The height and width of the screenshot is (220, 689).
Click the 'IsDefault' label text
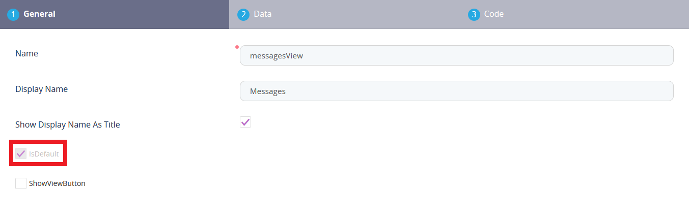click(44, 153)
